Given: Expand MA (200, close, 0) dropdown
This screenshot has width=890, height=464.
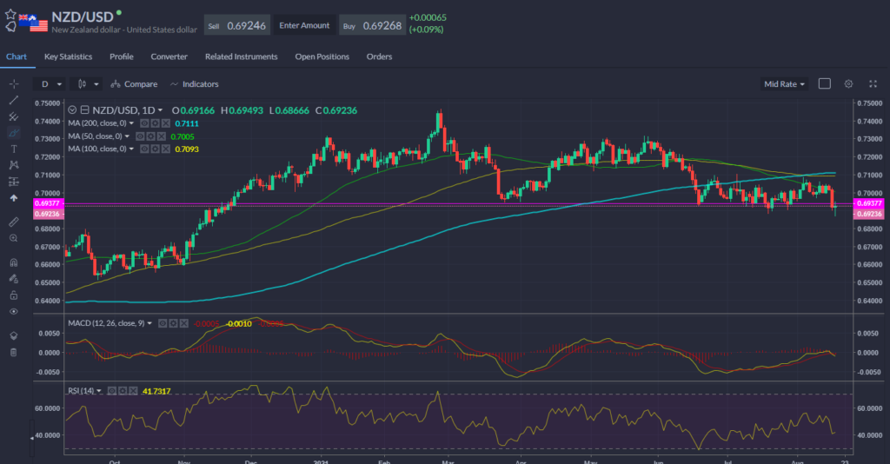Looking at the screenshot, I should click(x=132, y=123).
